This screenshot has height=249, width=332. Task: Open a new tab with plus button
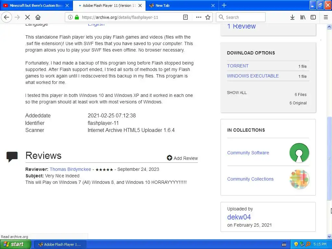[x=224, y=6]
